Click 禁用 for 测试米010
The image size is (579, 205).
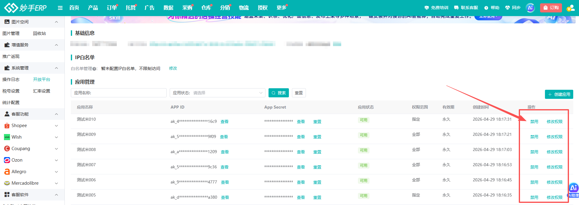(x=534, y=122)
